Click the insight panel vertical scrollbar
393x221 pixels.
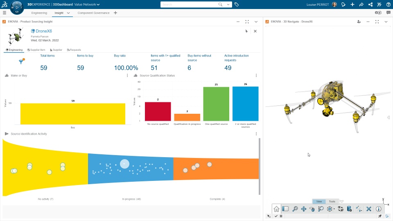[x=260, y=166]
